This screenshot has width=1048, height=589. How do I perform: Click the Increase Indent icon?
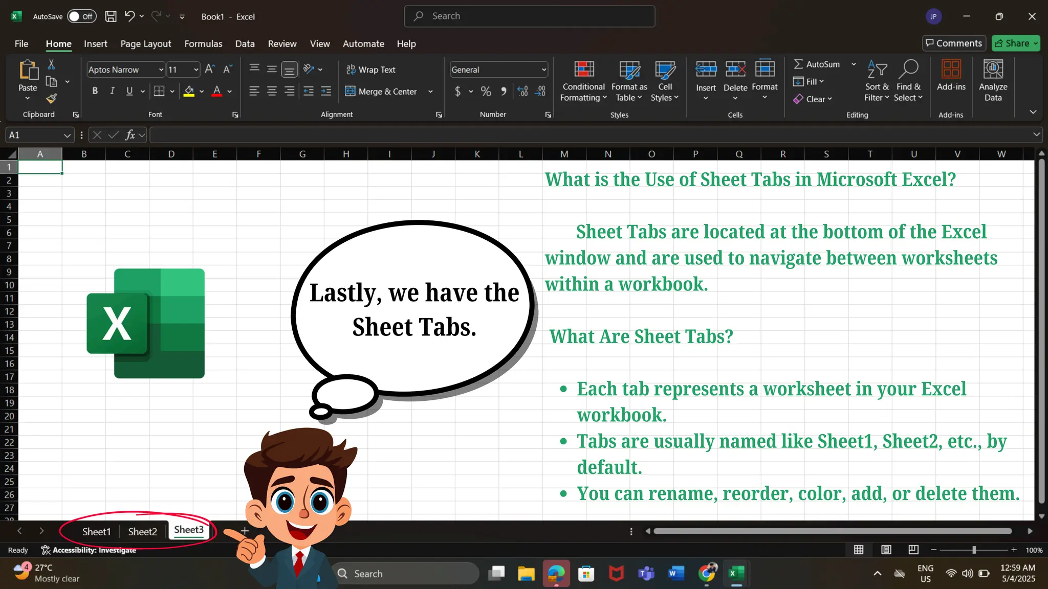tap(326, 91)
